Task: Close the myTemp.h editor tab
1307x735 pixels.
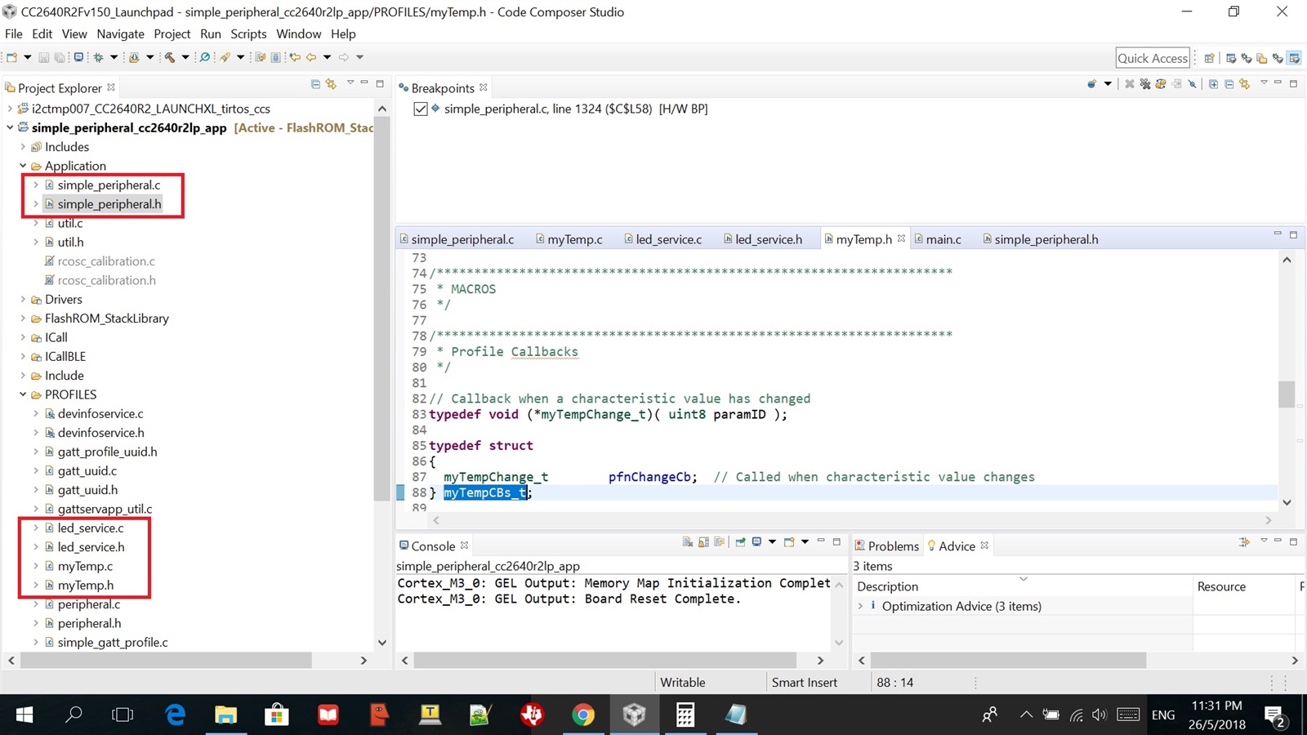Action: coord(901,238)
